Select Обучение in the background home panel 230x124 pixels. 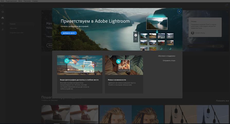[x=13, y=28]
